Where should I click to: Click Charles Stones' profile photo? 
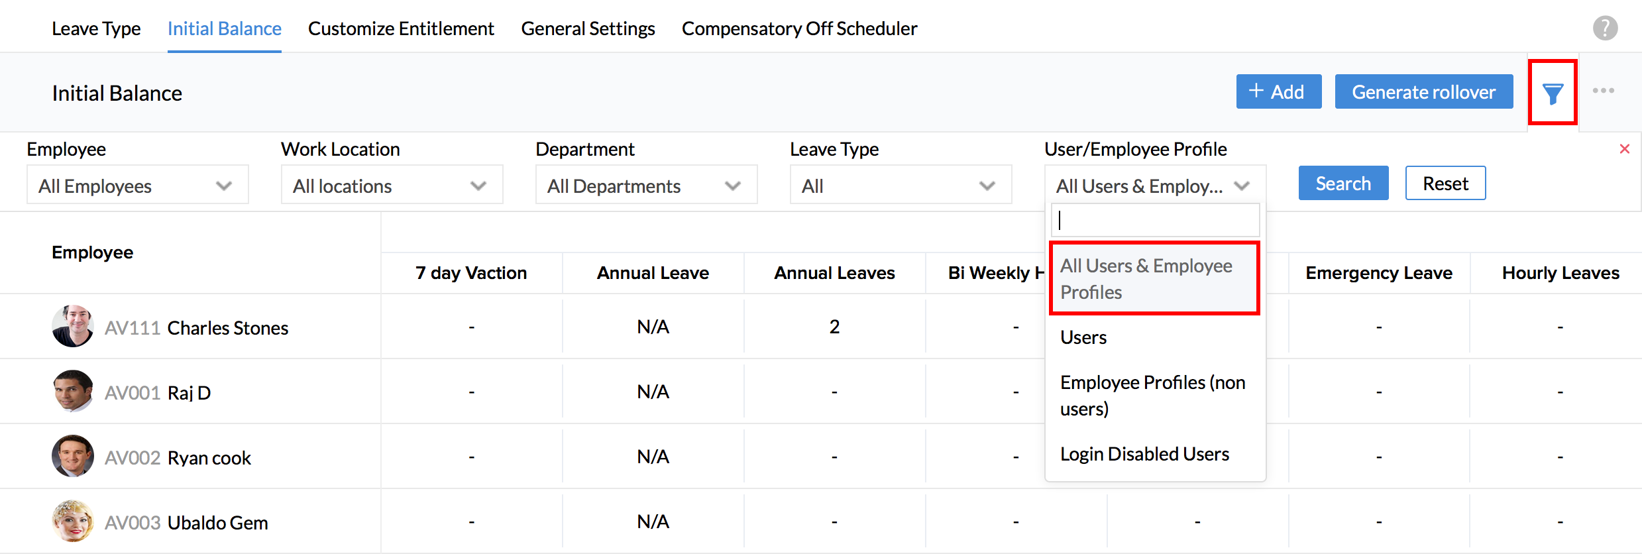pos(73,327)
